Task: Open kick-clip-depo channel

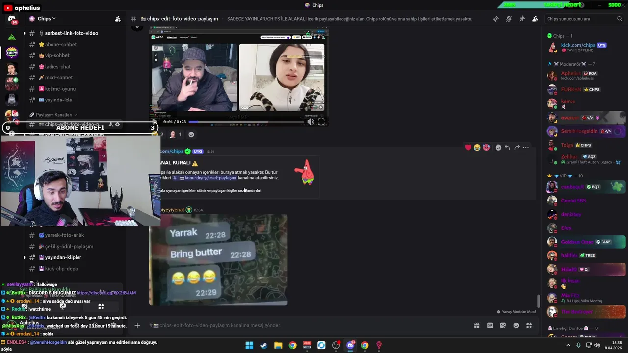Action: 61,269
